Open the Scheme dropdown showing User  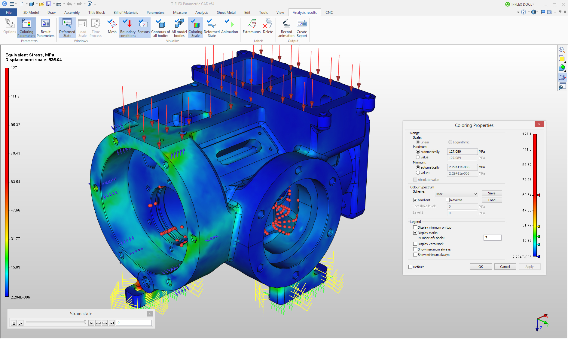click(x=456, y=194)
